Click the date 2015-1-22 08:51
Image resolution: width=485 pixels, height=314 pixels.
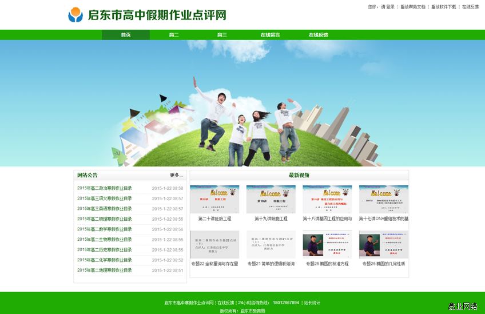pyautogui.click(x=168, y=271)
